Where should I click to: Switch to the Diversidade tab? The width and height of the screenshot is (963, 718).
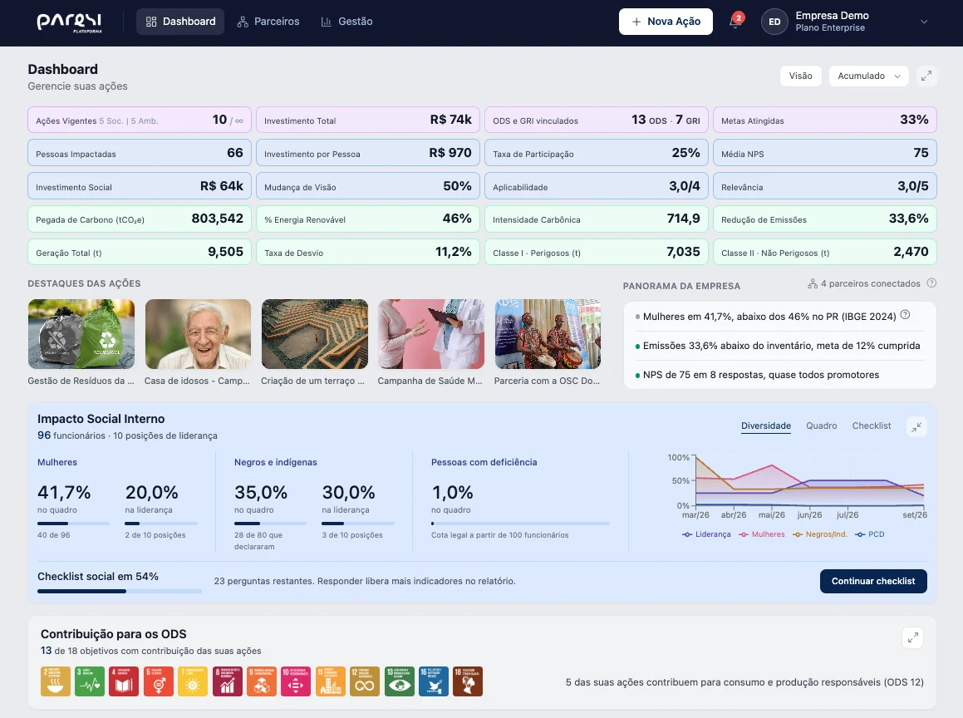click(x=766, y=425)
